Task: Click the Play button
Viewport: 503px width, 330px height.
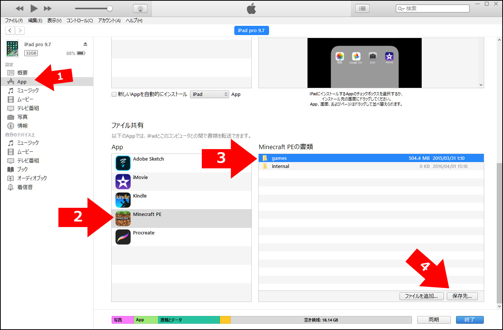Action: 34,8
